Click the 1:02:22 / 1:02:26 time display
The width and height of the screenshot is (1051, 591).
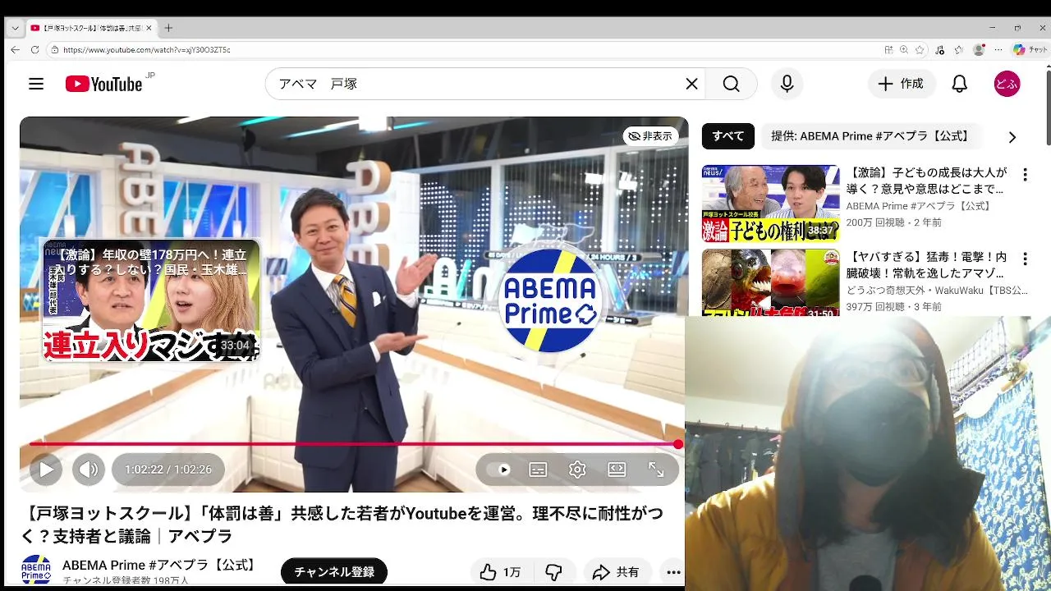tap(168, 470)
